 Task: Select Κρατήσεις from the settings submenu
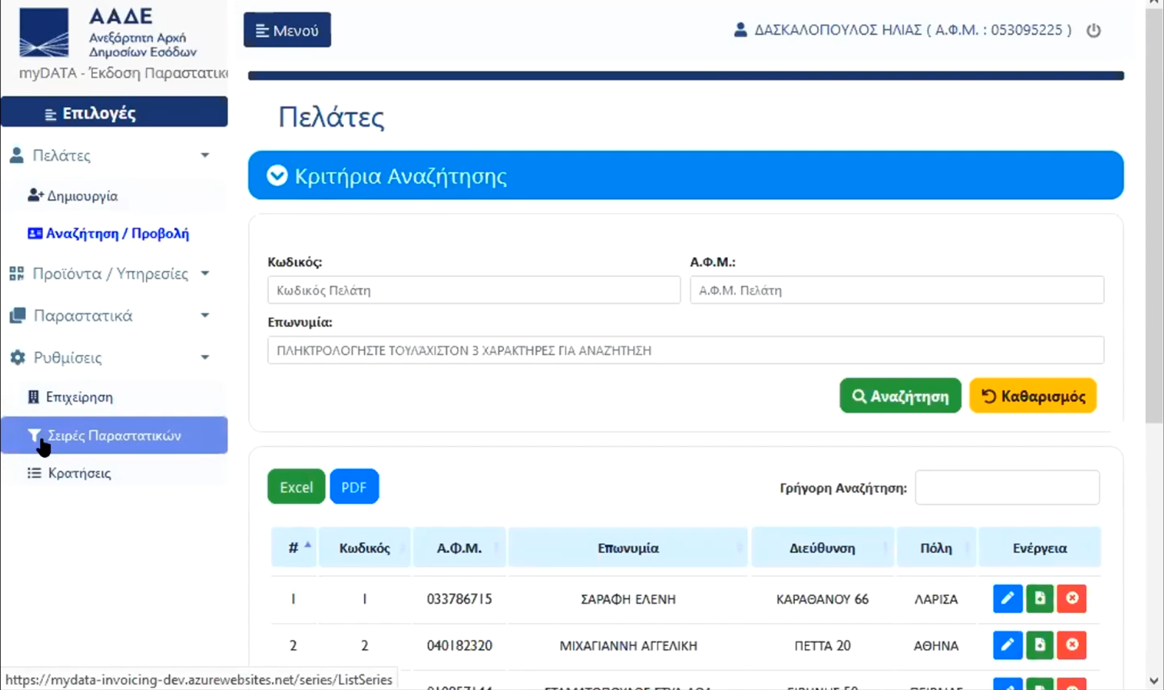coord(79,473)
